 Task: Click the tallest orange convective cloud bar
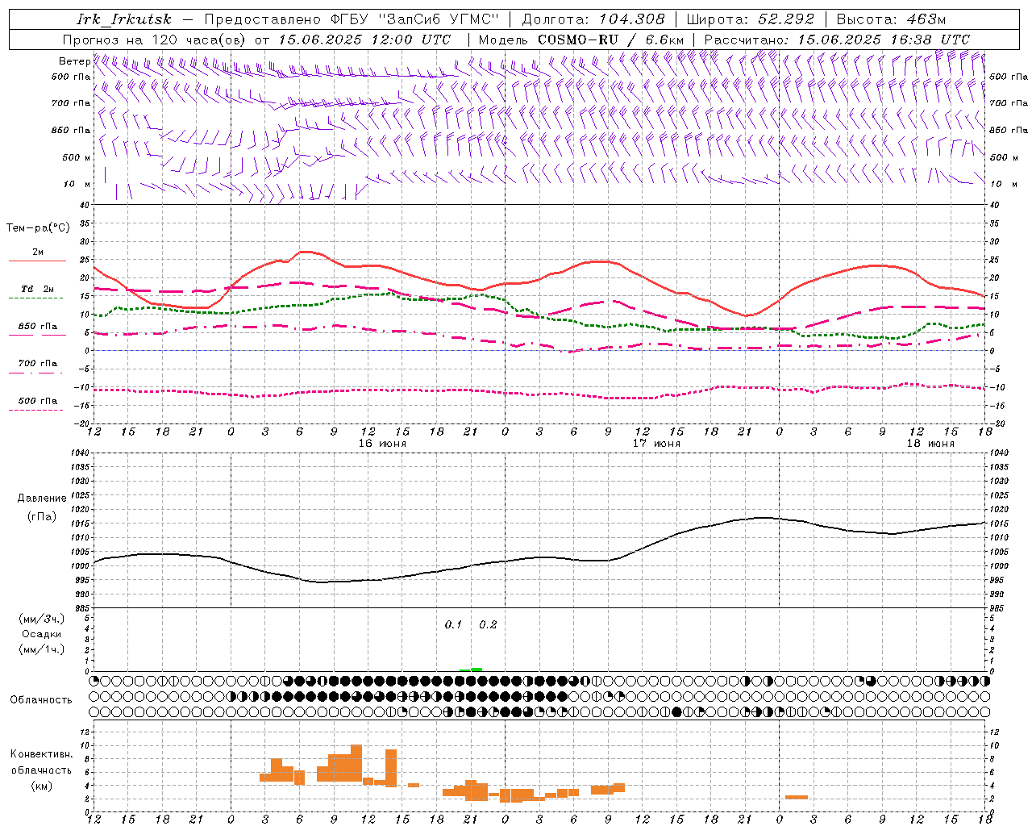pyautogui.click(x=356, y=763)
